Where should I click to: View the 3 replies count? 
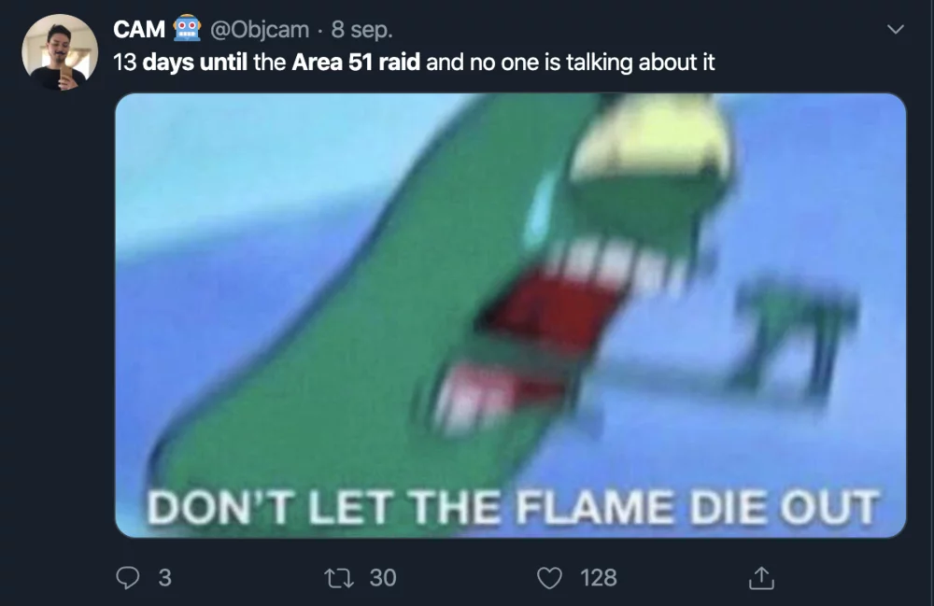[x=165, y=577]
